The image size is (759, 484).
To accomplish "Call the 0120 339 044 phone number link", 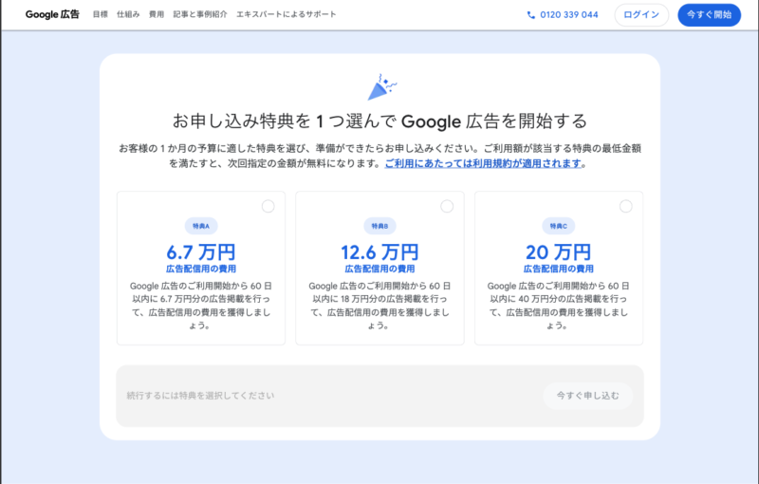I will [569, 15].
